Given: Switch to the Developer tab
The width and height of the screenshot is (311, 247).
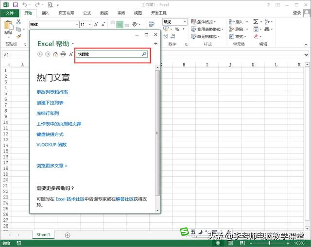Looking at the screenshot, I should (x=159, y=13).
